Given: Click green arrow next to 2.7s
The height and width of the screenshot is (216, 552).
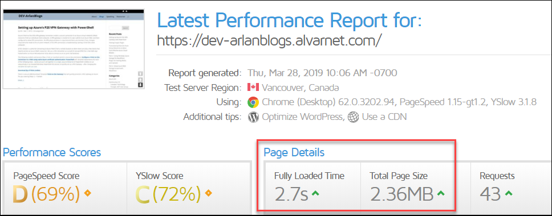Looking at the screenshot, I should (315, 193).
